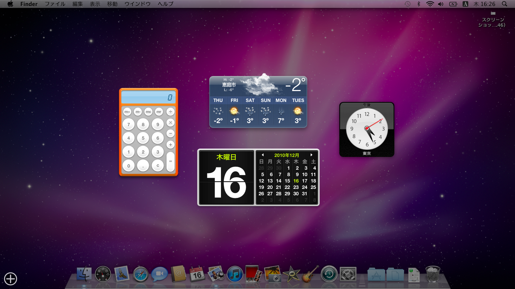
Task: Click calculator mr memory recall button
Action: (159, 112)
